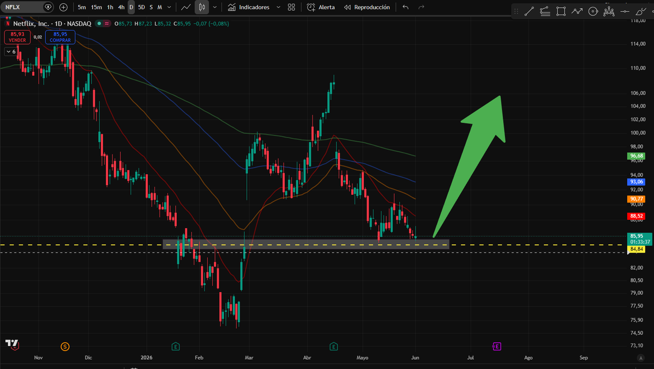Select the Rectangle drawing tool
Viewport: 654px width, 369px height.
coord(561,11)
